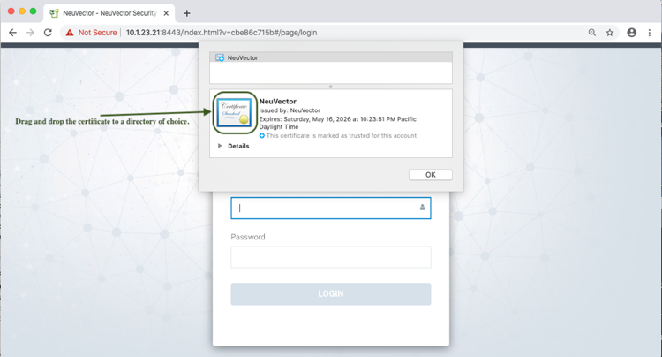Click the large certificate image icon
The width and height of the screenshot is (662, 357).
[x=235, y=113]
